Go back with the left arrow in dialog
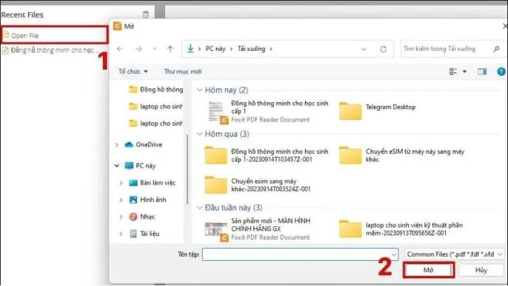This screenshot has height=286, width=508. click(120, 49)
